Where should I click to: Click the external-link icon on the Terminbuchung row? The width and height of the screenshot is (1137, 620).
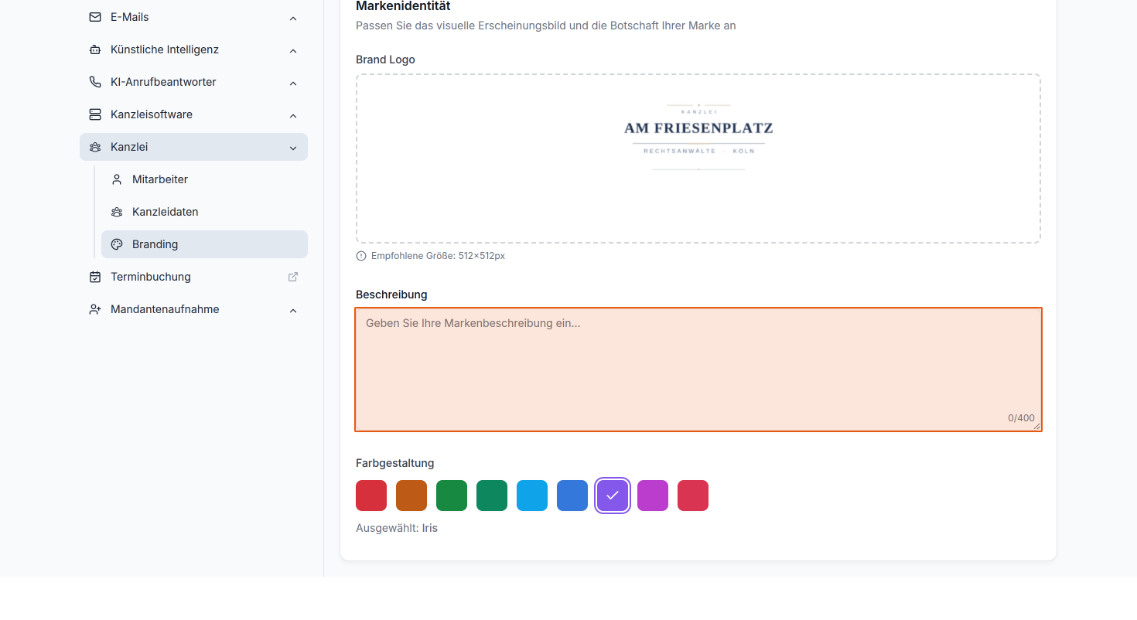coord(293,277)
